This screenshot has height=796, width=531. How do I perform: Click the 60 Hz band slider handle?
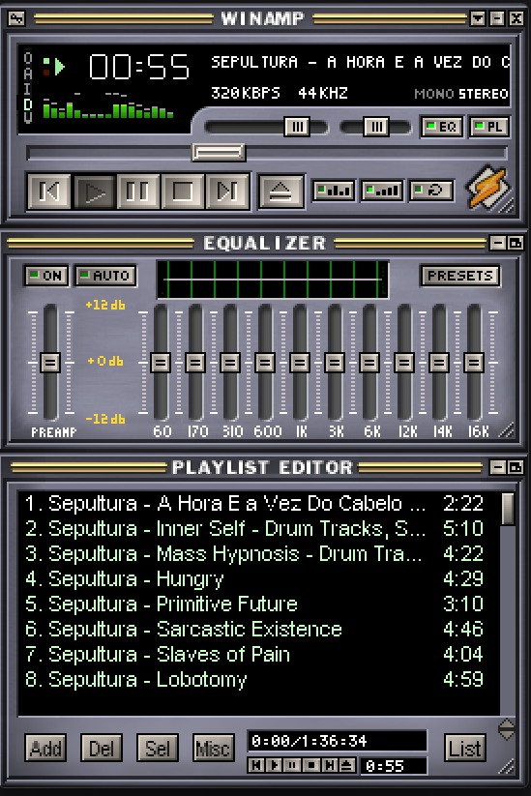pyautogui.click(x=161, y=363)
